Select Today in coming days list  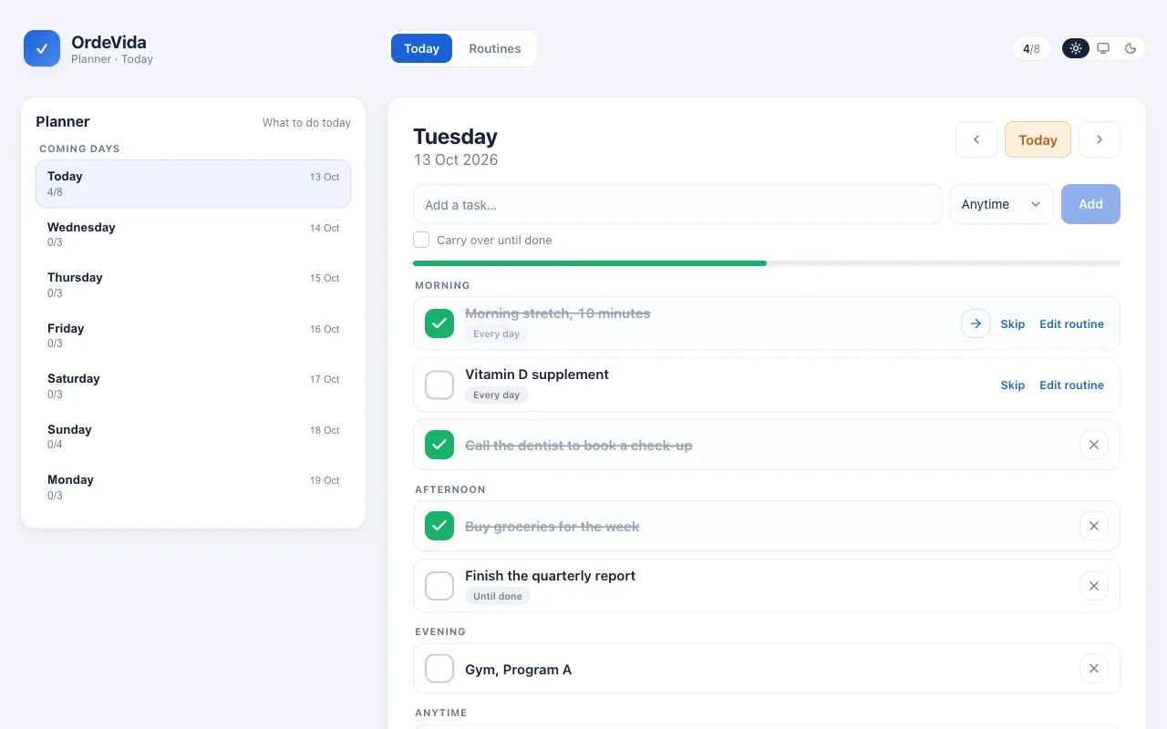point(193,184)
